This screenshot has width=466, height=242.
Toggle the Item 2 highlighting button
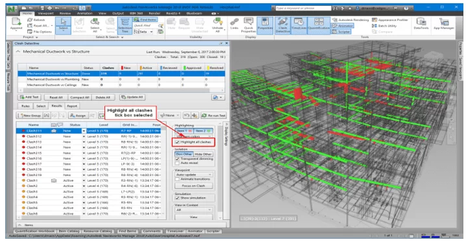(x=203, y=131)
